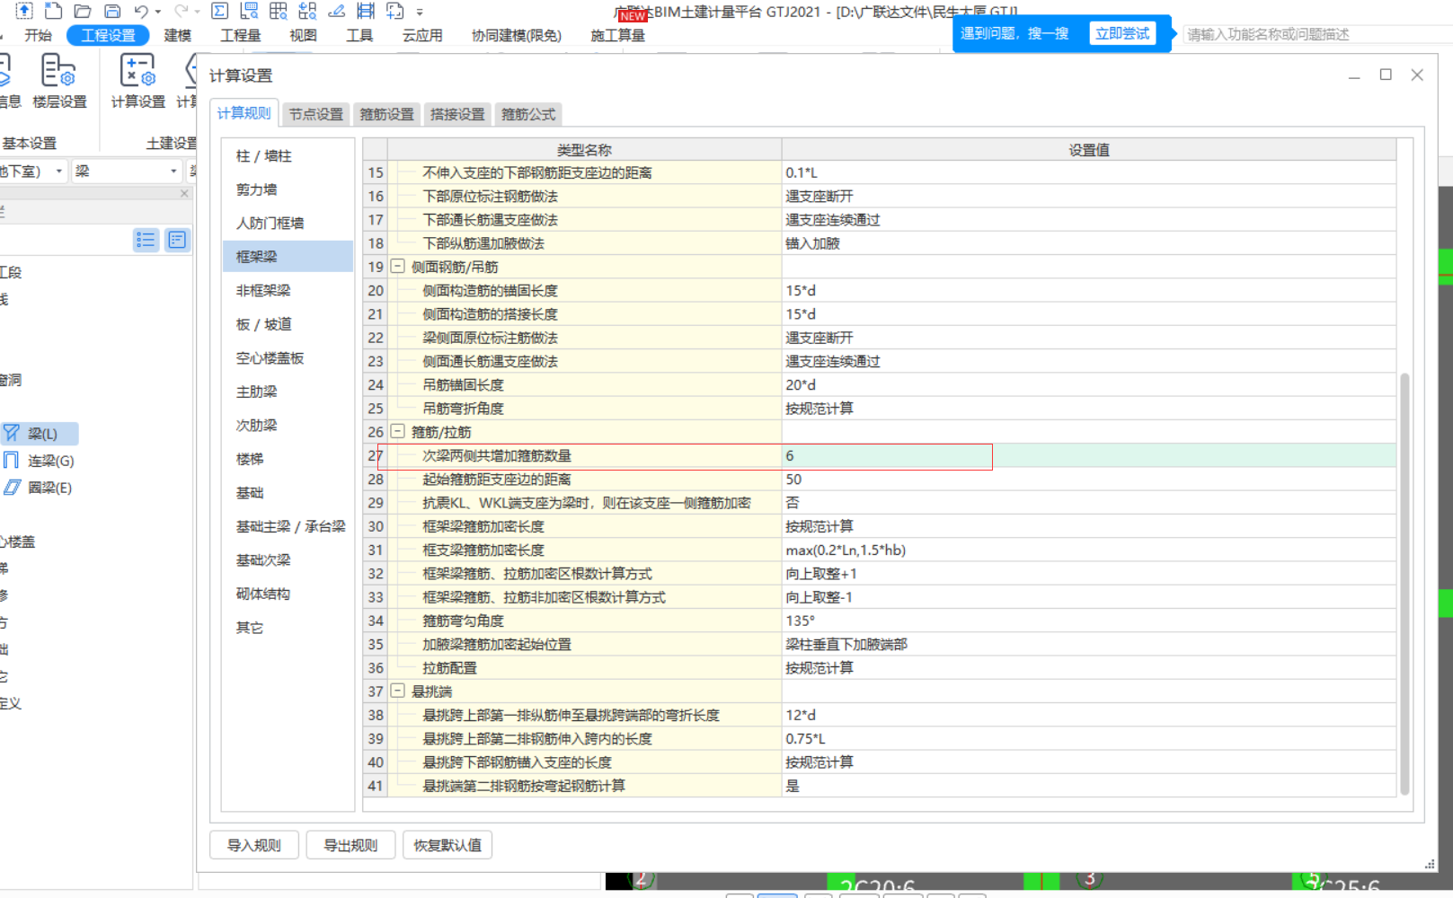Image resolution: width=1453 pixels, height=898 pixels.
Task: Click the 20*d value for 吊筋锚固长度
Action: point(1089,384)
